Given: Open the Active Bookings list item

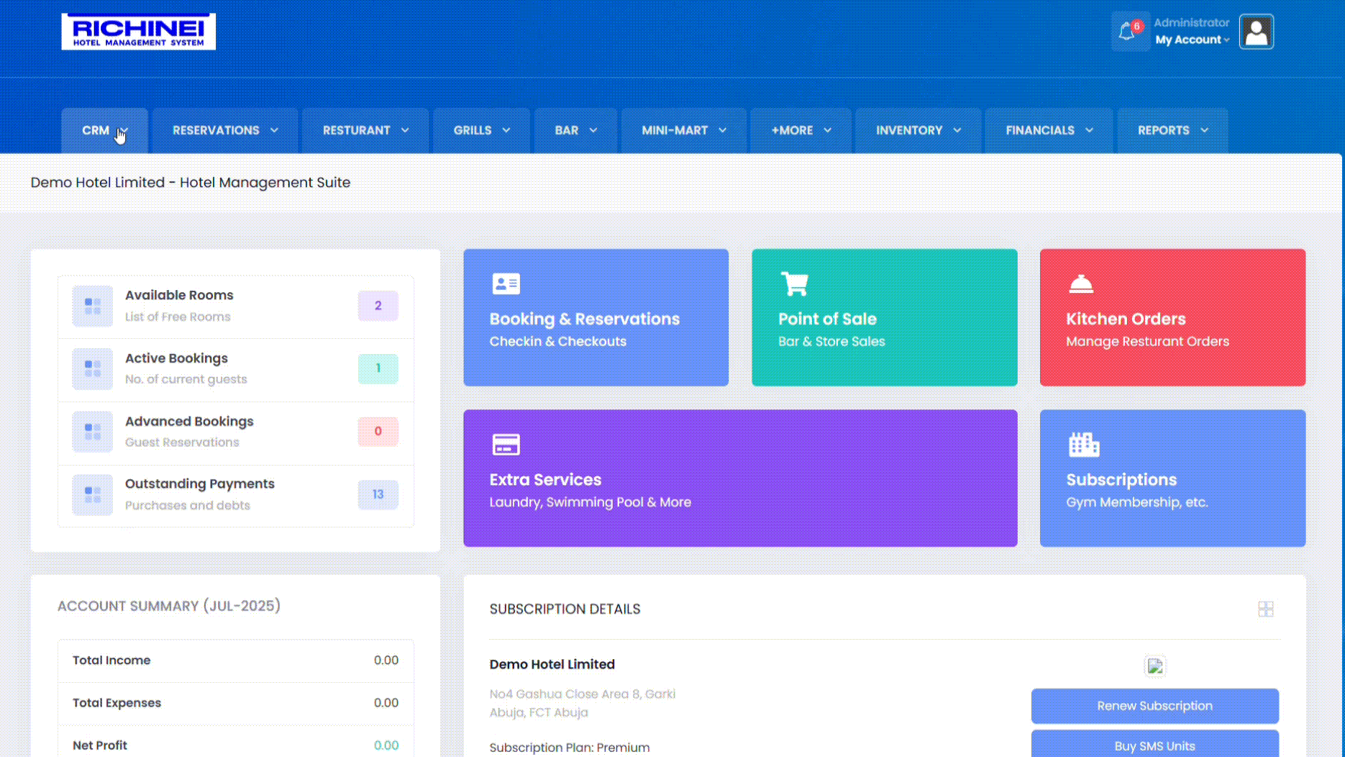Looking at the screenshot, I should [x=176, y=368].
